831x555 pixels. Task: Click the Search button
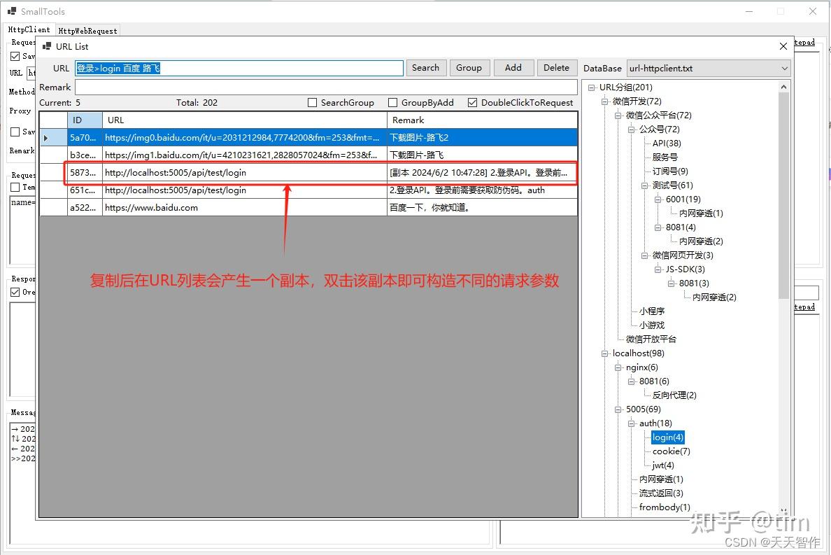coord(426,68)
